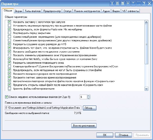Increase recent files count with up arrow

click(x=89, y=96)
